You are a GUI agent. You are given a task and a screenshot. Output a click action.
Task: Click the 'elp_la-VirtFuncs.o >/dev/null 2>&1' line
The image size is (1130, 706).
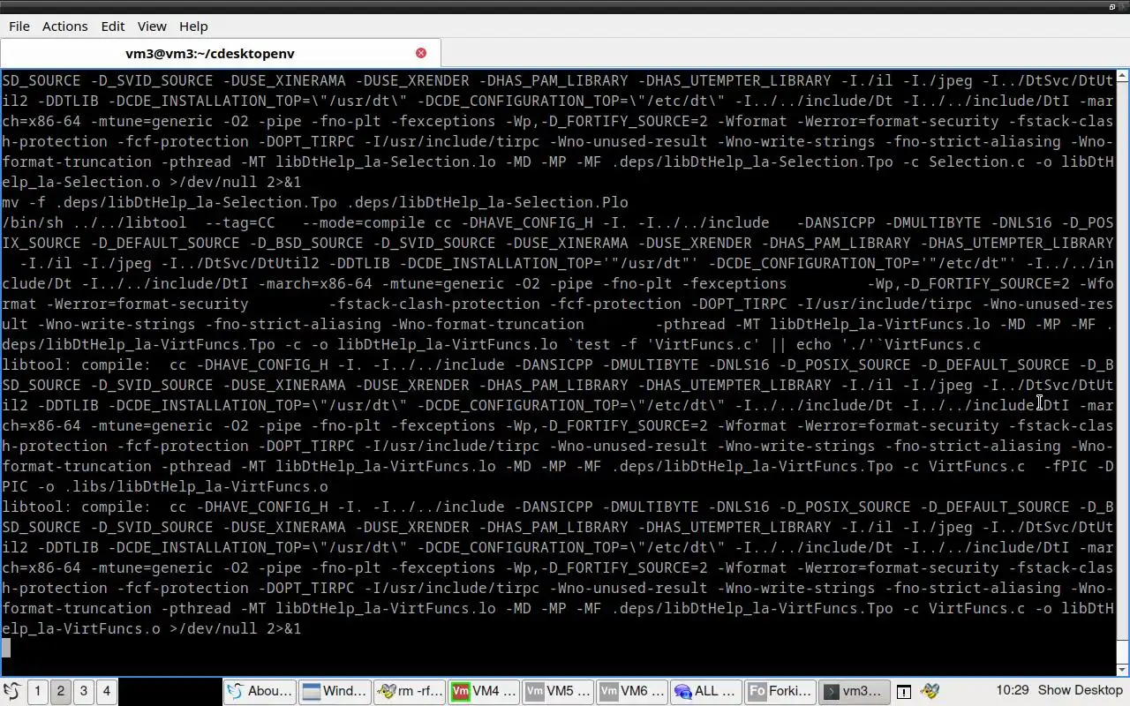152,628
